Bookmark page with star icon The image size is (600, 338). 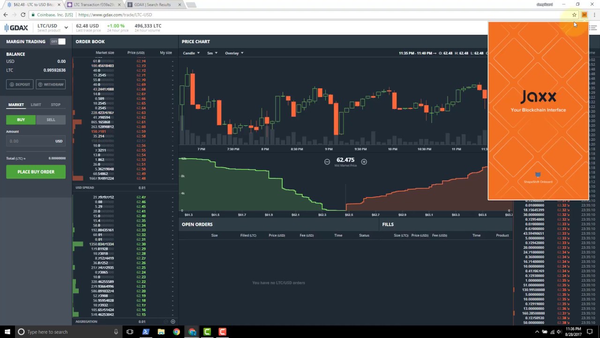[574, 15]
